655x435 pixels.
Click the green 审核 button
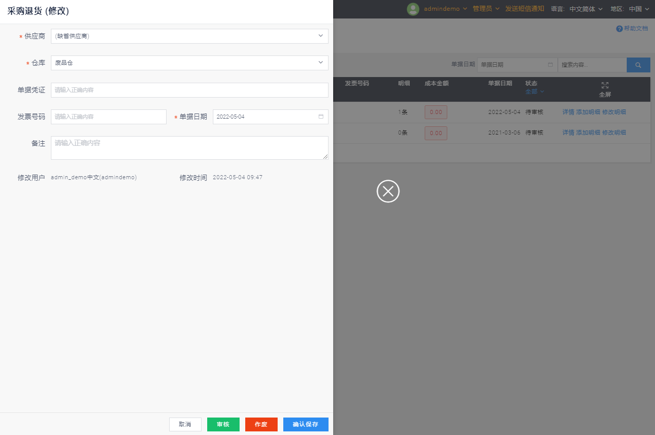[x=223, y=424]
